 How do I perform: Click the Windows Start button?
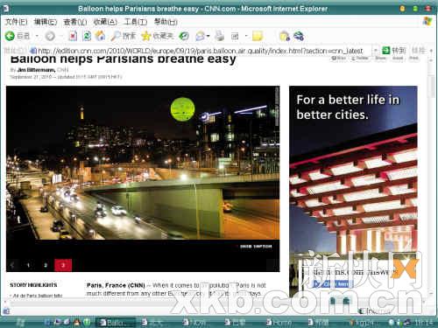pyautogui.click(x=20, y=322)
